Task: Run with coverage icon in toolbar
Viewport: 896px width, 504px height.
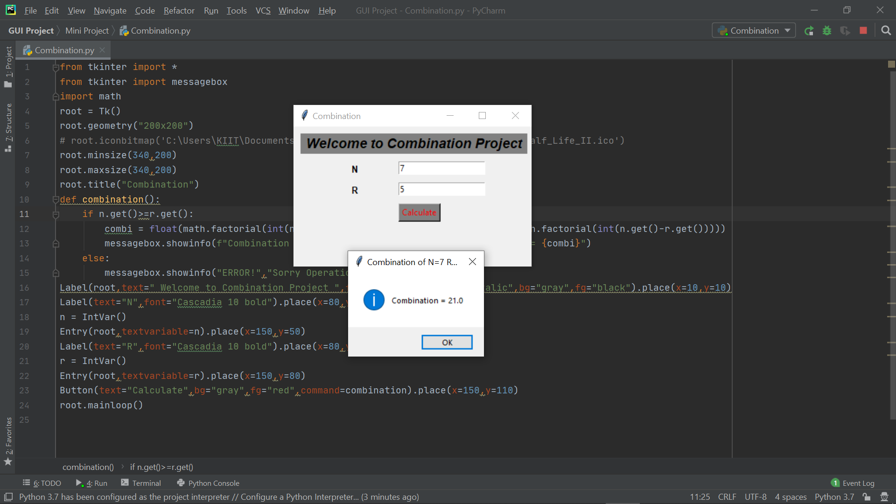Action: [845, 31]
